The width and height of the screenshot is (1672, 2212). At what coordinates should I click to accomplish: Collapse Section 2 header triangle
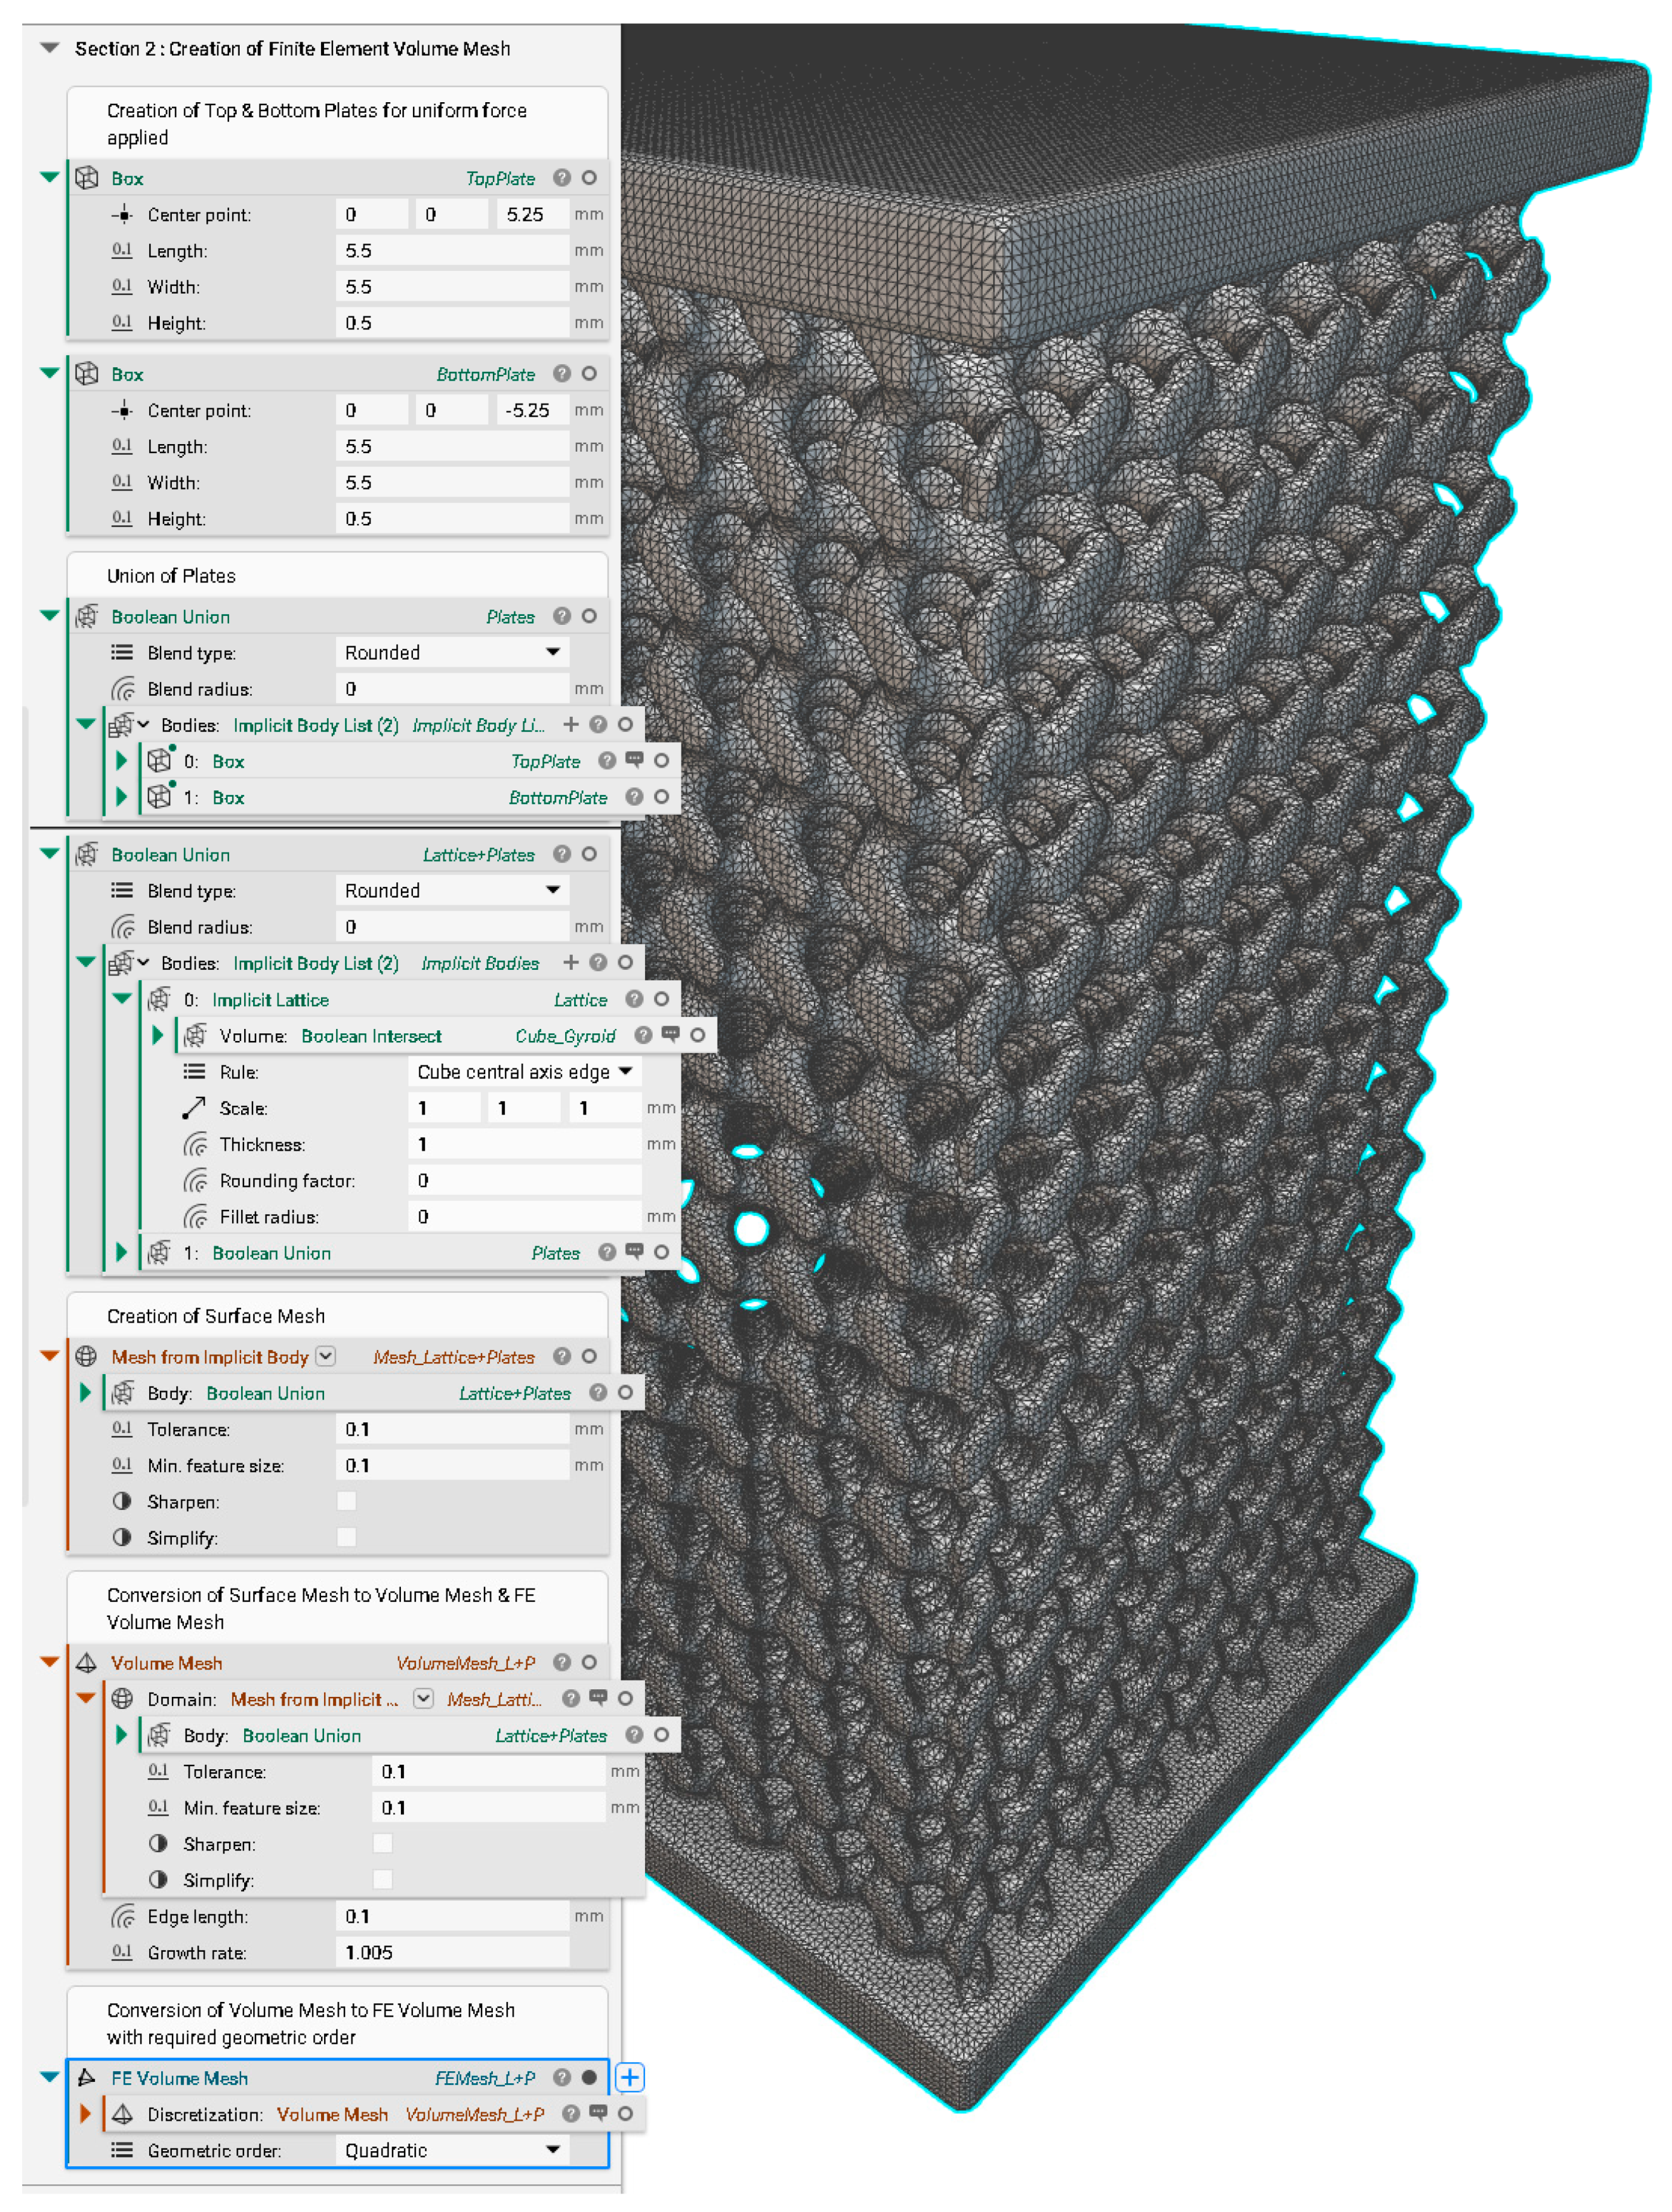(49, 48)
